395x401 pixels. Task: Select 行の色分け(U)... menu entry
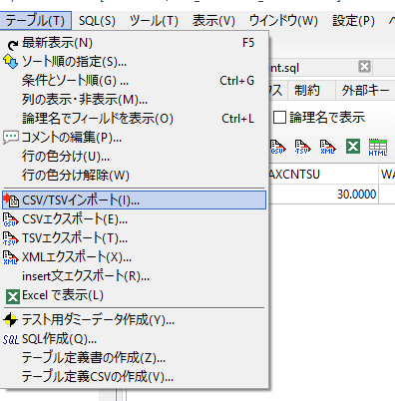(x=134, y=156)
